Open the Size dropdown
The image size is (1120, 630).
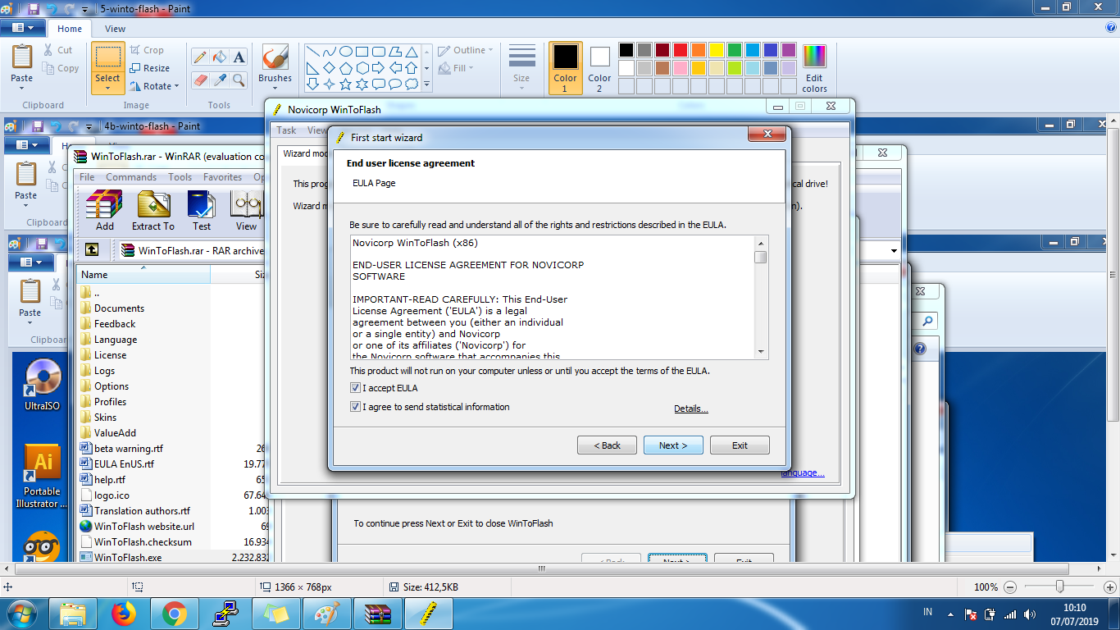(521, 68)
